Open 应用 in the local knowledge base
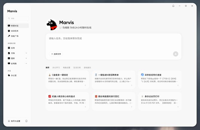 pyautogui.click(x=18, y=48)
